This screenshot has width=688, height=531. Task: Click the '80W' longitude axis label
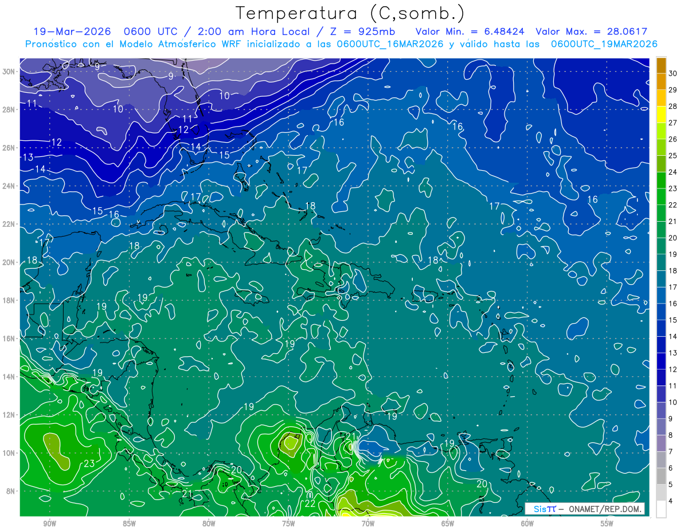tap(209, 524)
